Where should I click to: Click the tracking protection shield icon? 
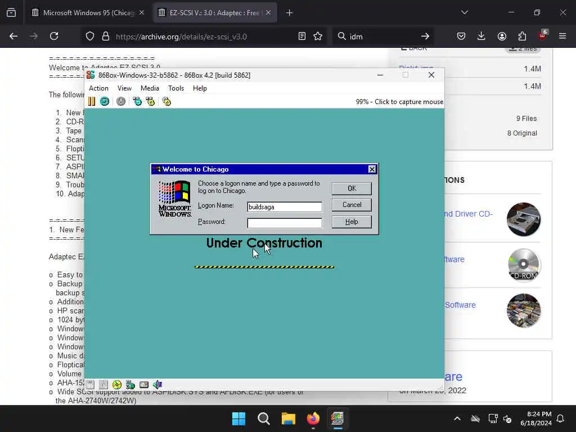[90, 37]
